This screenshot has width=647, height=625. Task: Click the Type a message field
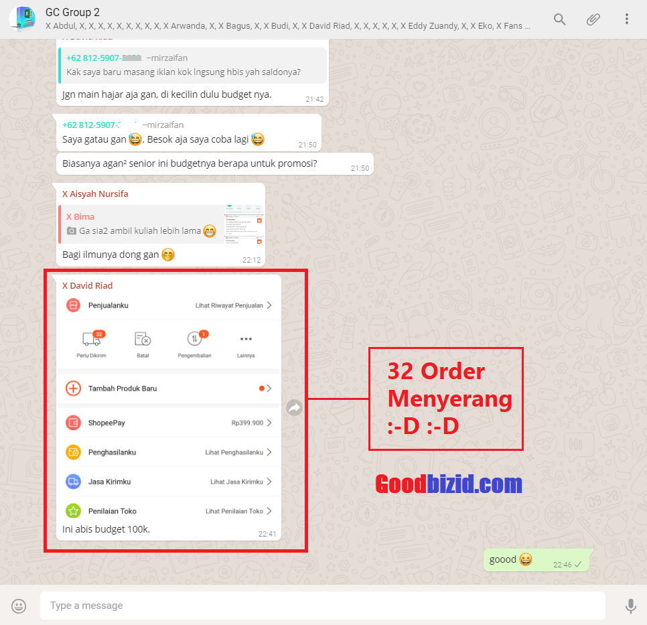pos(322,606)
